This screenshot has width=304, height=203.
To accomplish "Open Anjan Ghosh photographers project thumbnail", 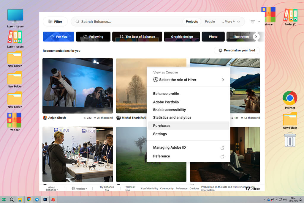I will tap(77, 86).
